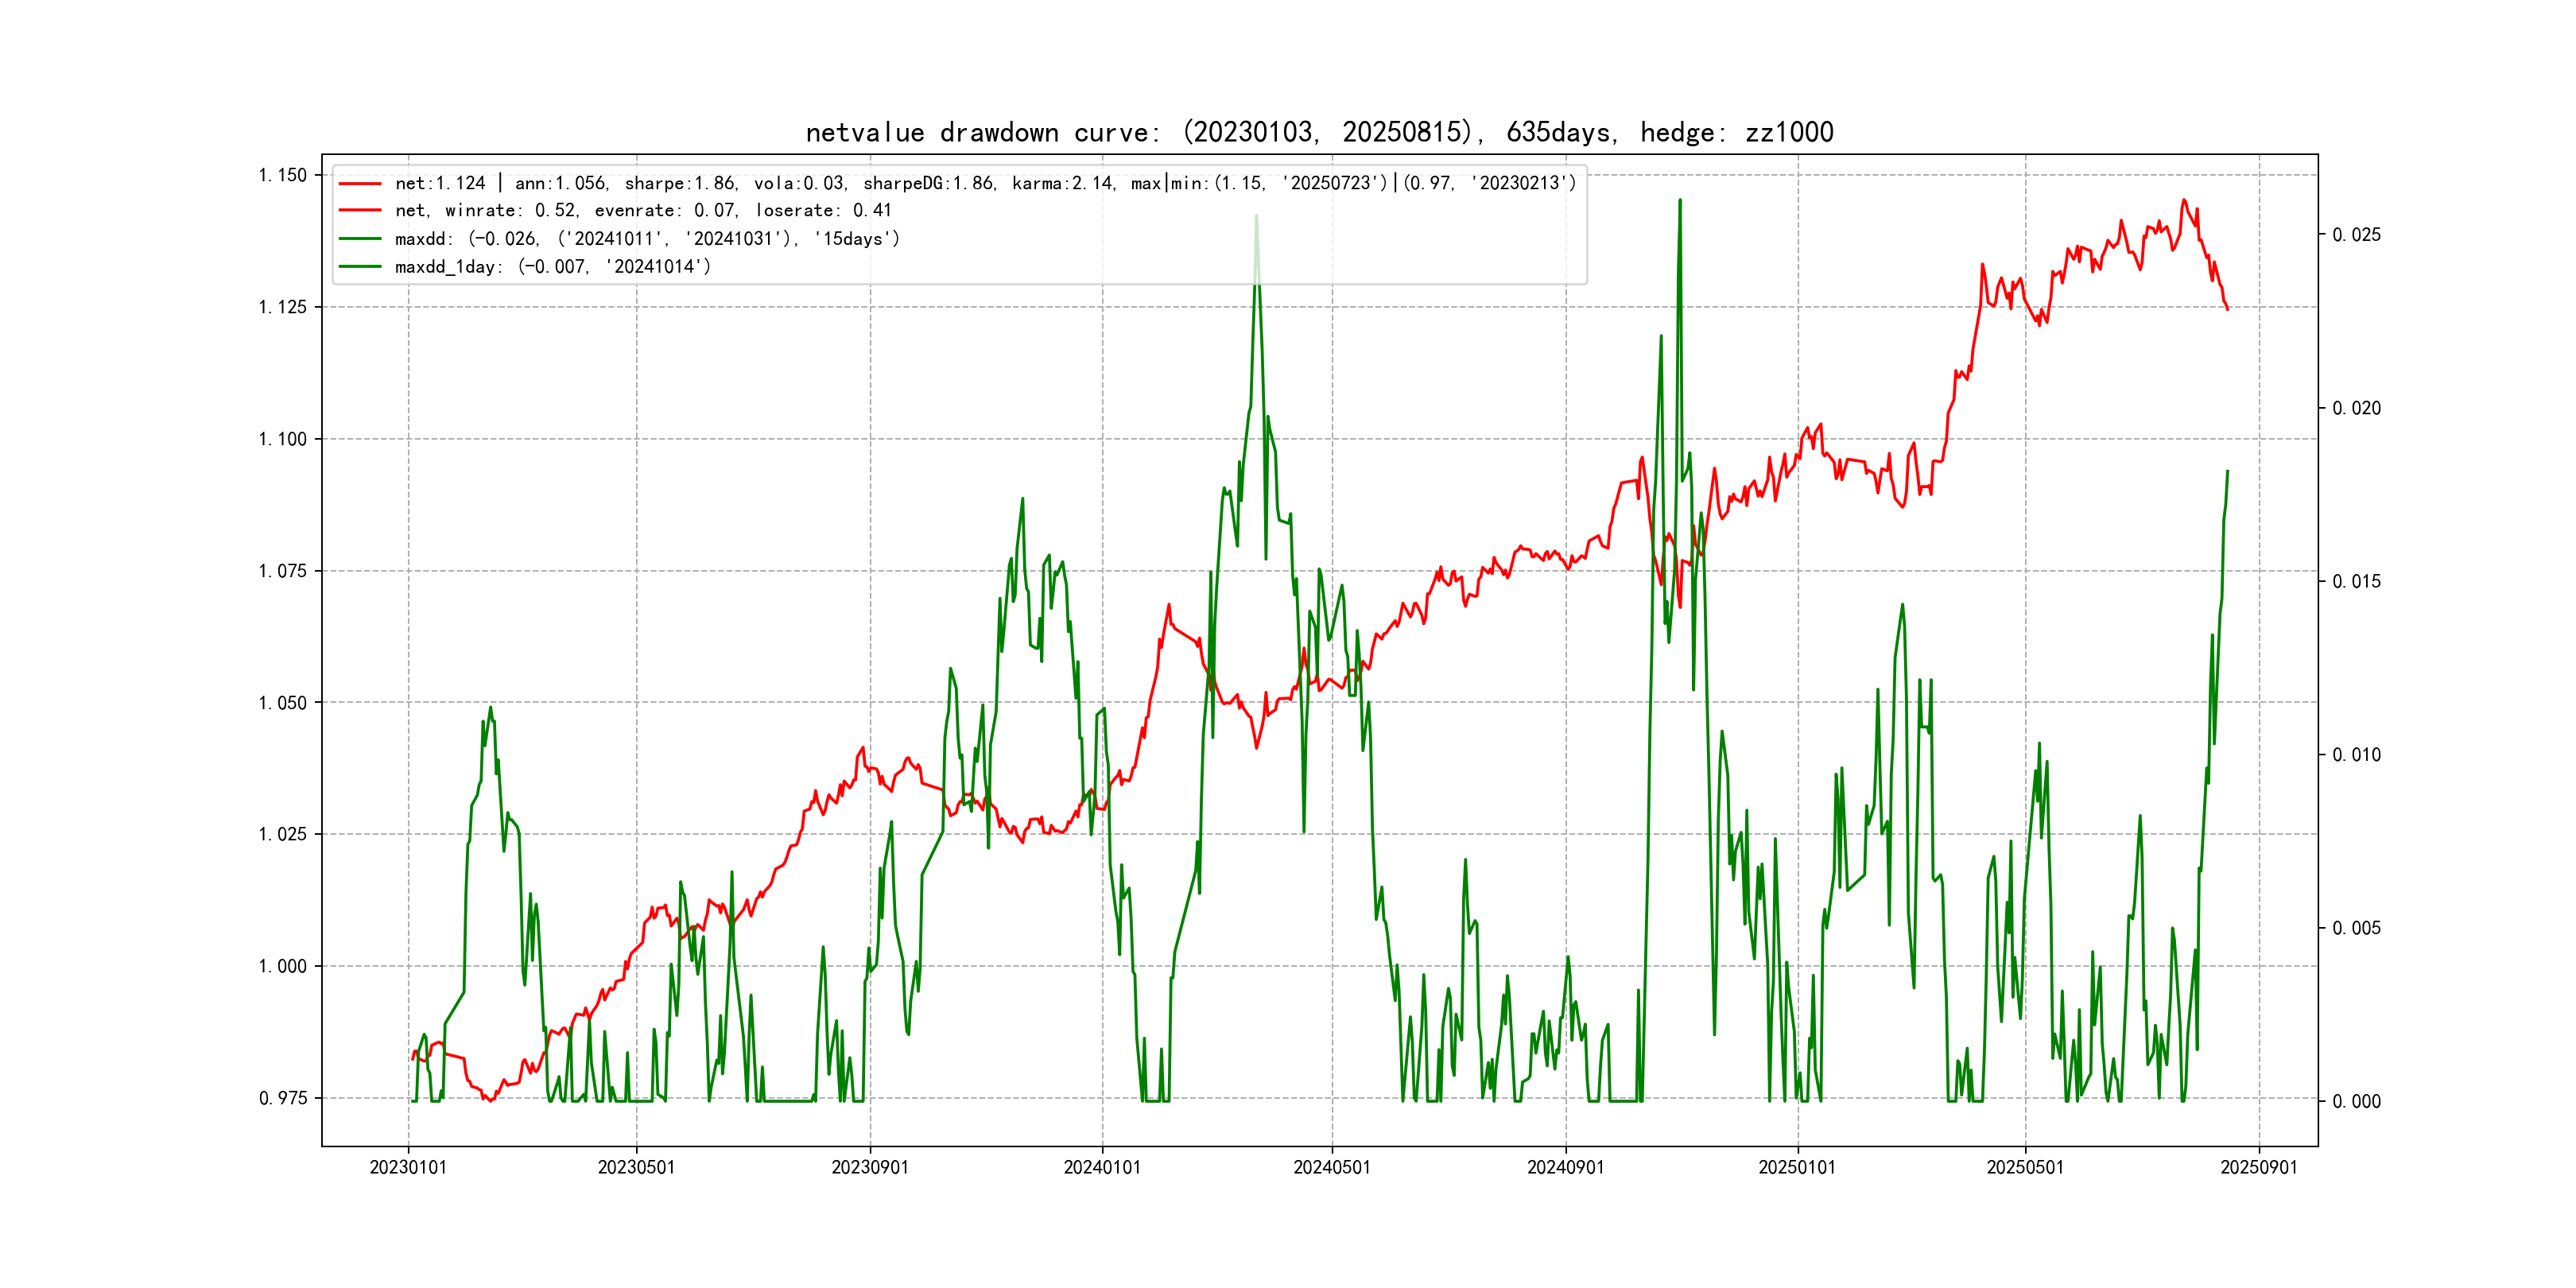Click the chart title text
The image size is (2576, 1288).
(1319, 132)
